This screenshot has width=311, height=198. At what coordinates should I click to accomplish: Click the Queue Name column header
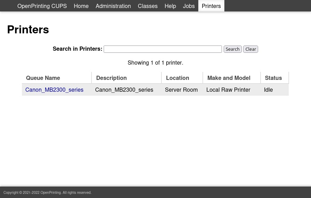pos(43,78)
